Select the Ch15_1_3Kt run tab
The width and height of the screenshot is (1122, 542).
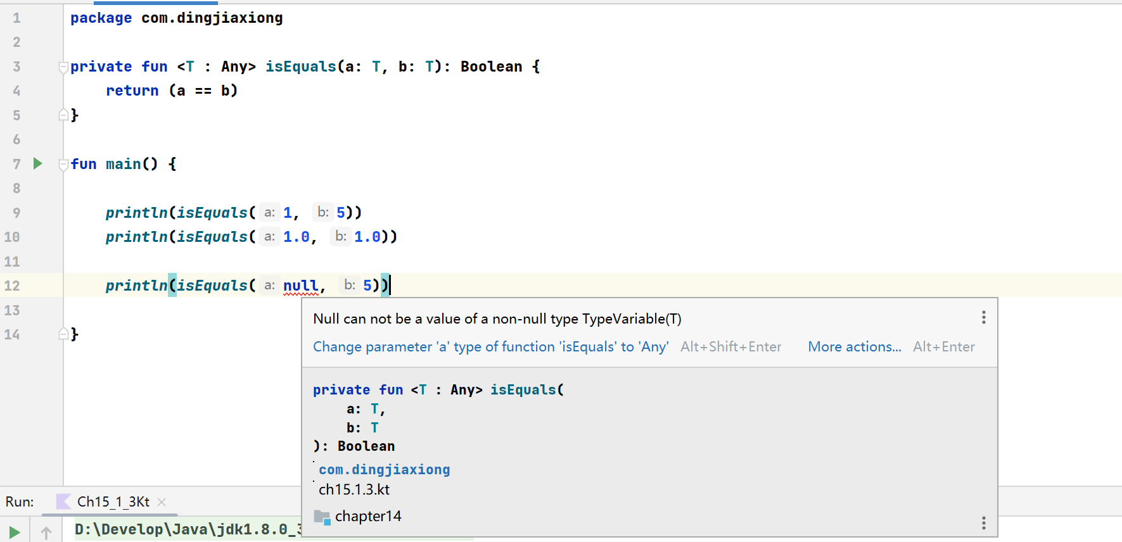point(113,502)
